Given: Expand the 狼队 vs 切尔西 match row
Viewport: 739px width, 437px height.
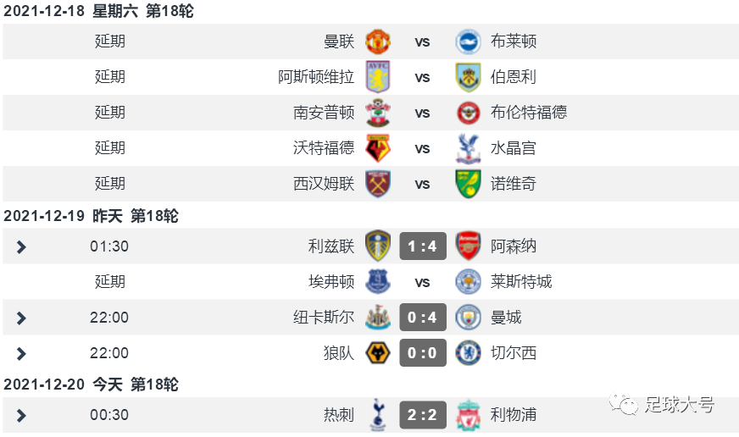Looking at the screenshot, I should point(20,354).
